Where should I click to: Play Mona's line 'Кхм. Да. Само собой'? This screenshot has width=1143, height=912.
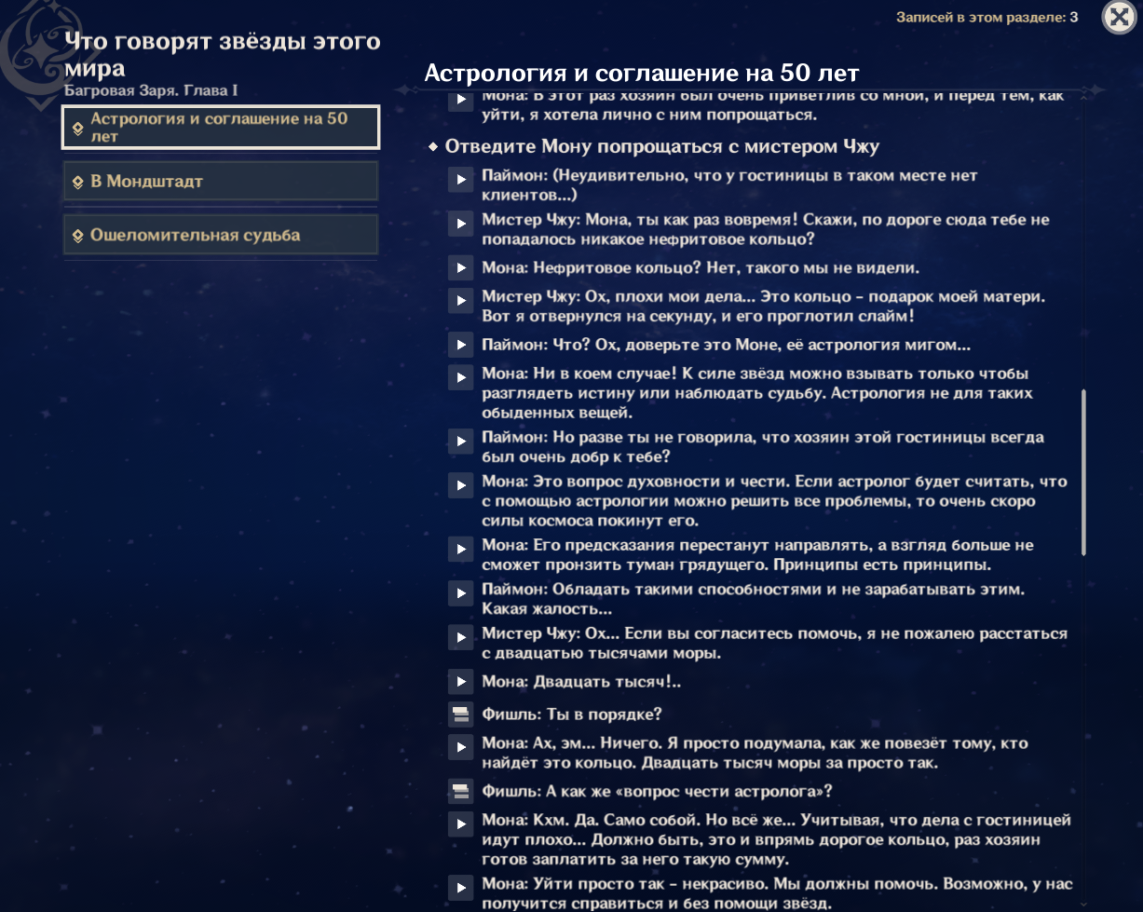460,824
